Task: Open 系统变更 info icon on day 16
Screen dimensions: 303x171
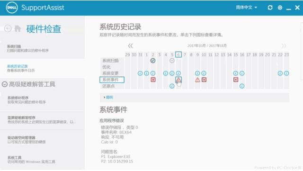Action: coord(242,73)
